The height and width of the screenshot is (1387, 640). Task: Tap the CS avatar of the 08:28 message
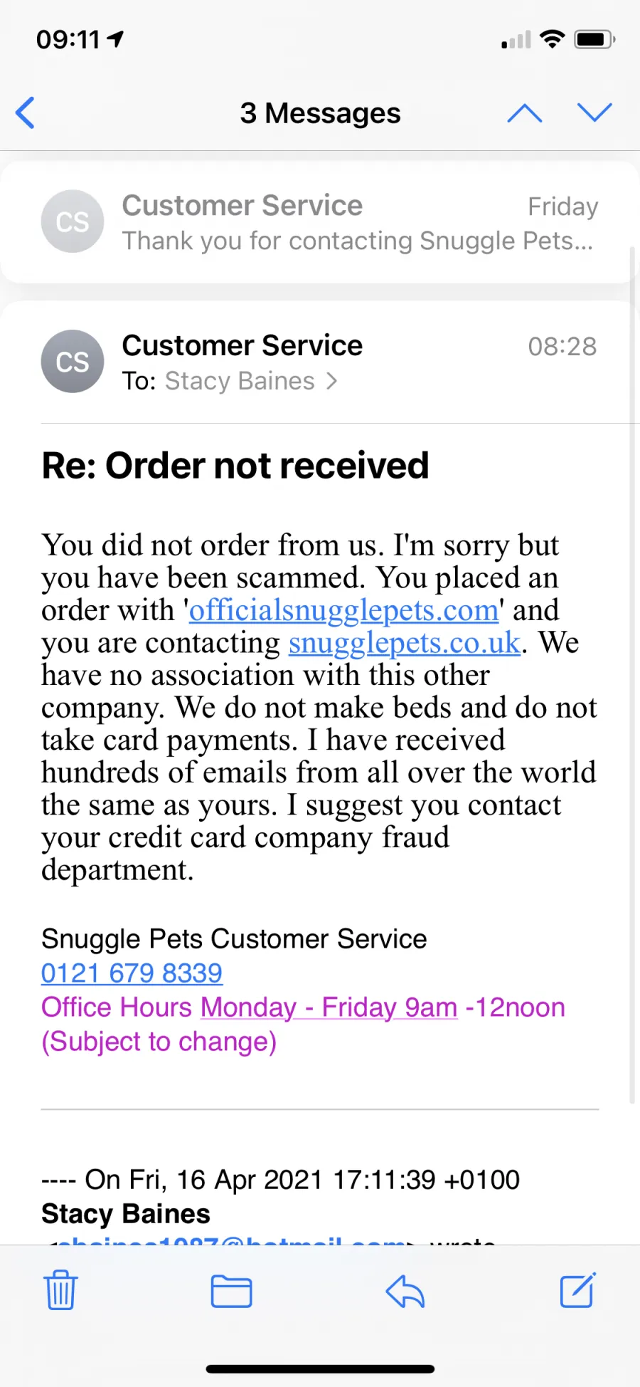click(x=73, y=362)
